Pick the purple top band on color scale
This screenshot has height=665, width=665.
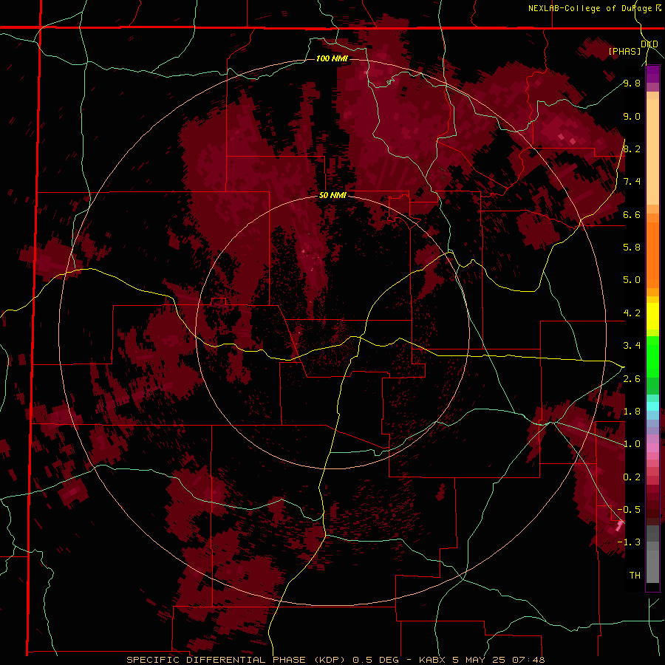tap(652, 74)
